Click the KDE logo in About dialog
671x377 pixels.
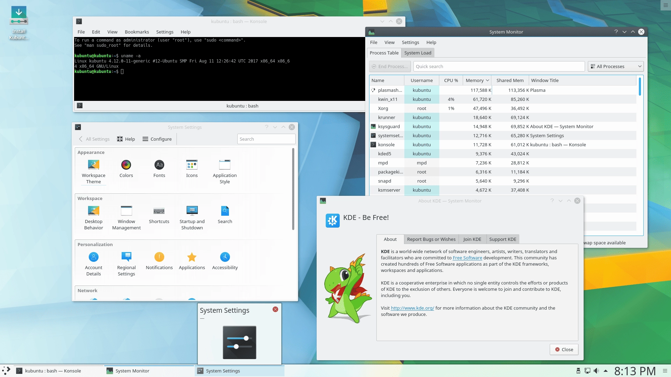pyautogui.click(x=332, y=220)
